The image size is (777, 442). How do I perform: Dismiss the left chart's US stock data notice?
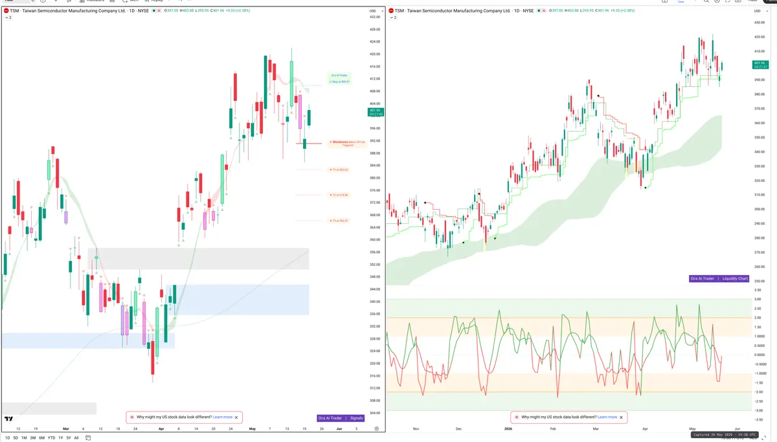click(x=236, y=417)
